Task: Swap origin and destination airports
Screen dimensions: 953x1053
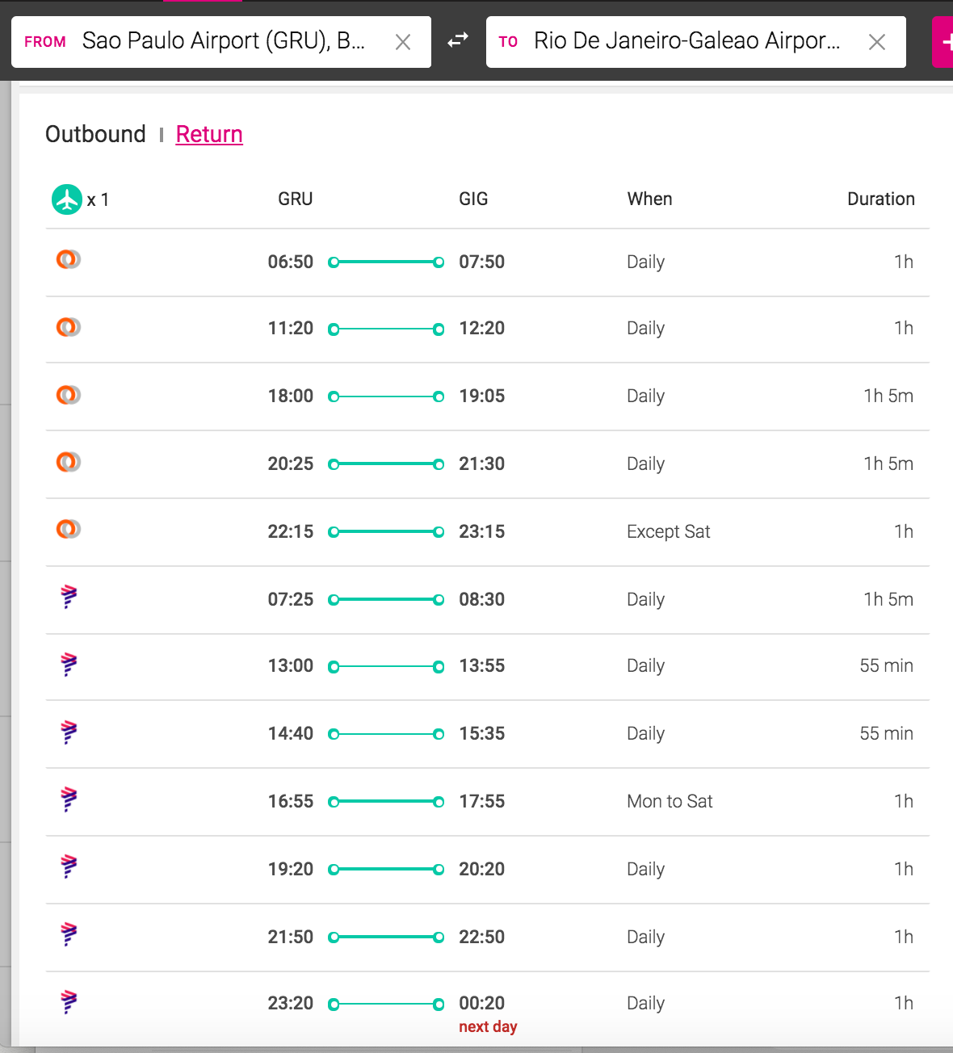Action: pyautogui.click(x=458, y=40)
